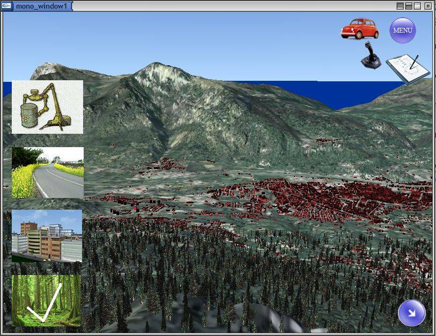Image resolution: width=436 pixels, height=336 pixels.
Task: Maximize the mono_window1 window
Action: pos(417,6)
